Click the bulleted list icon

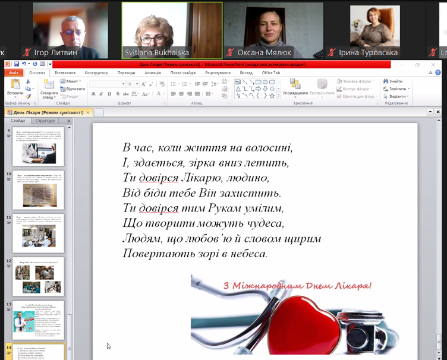[x=173, y=84]
